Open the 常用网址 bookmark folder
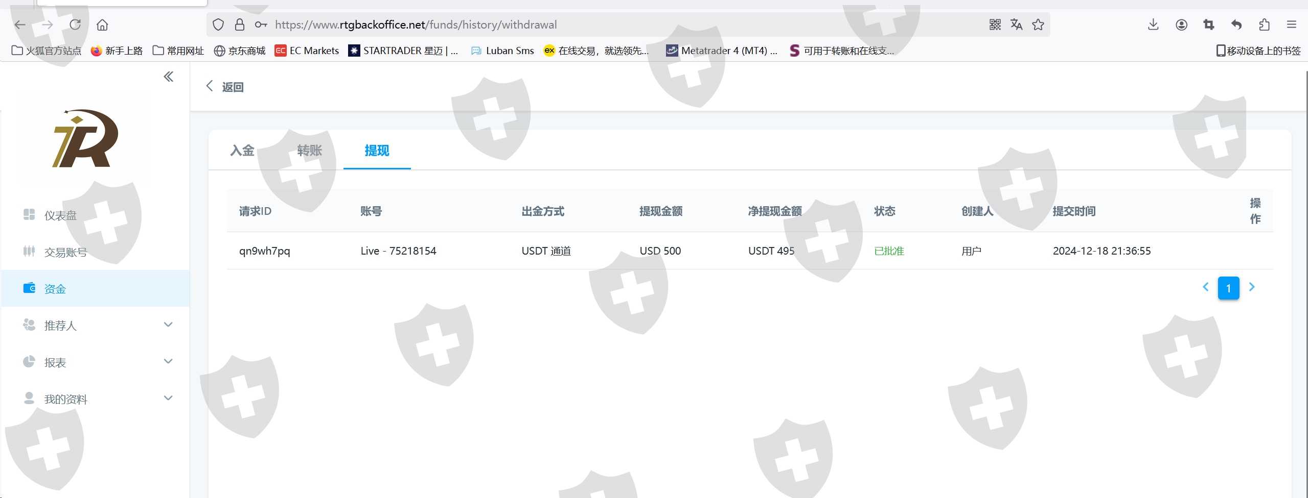 click(x=178, y=51)
